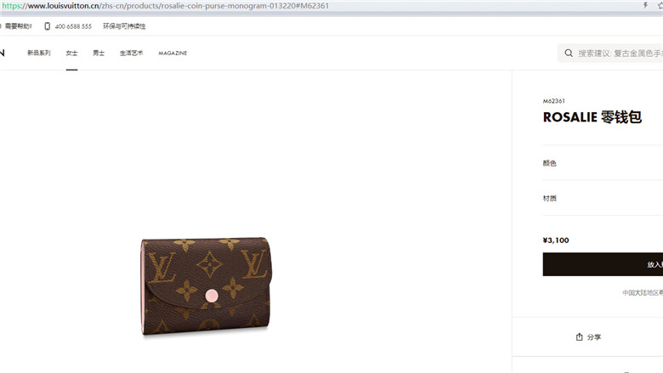Select the 男士 menu item
The width and height of the screenshot is (663, 373).
[99, 53]
